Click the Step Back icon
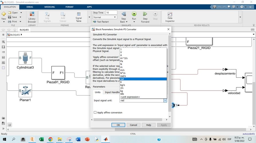 (x=124, y=14)
